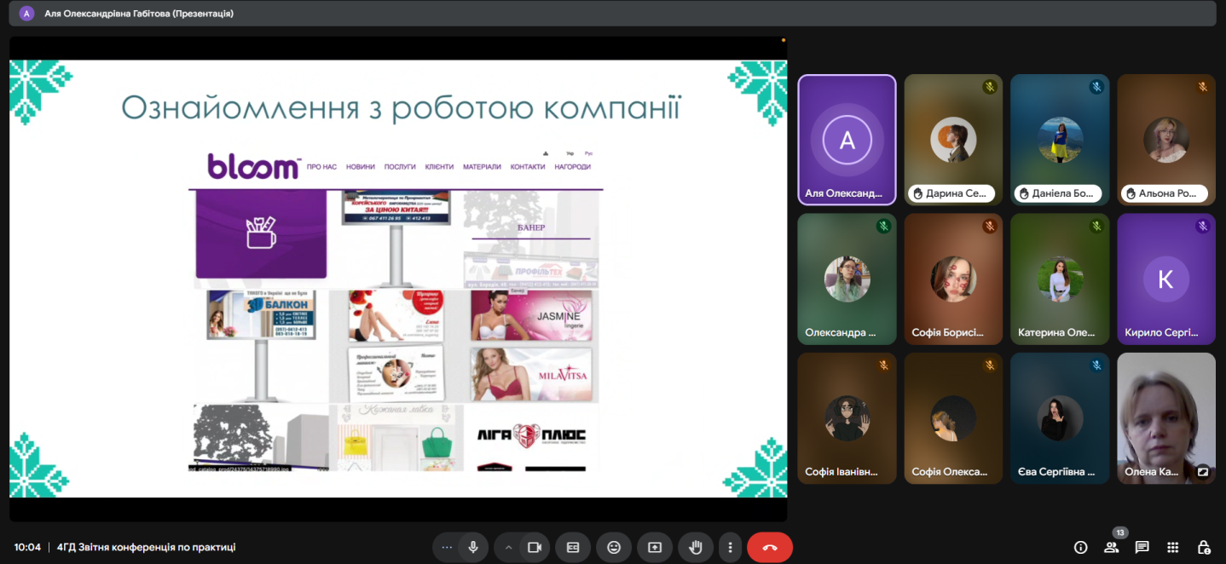Viewport: 1226px width, 564px height.
Task: Click НАГОРОДИ menu in presented website
Action: tap(572, 167)
